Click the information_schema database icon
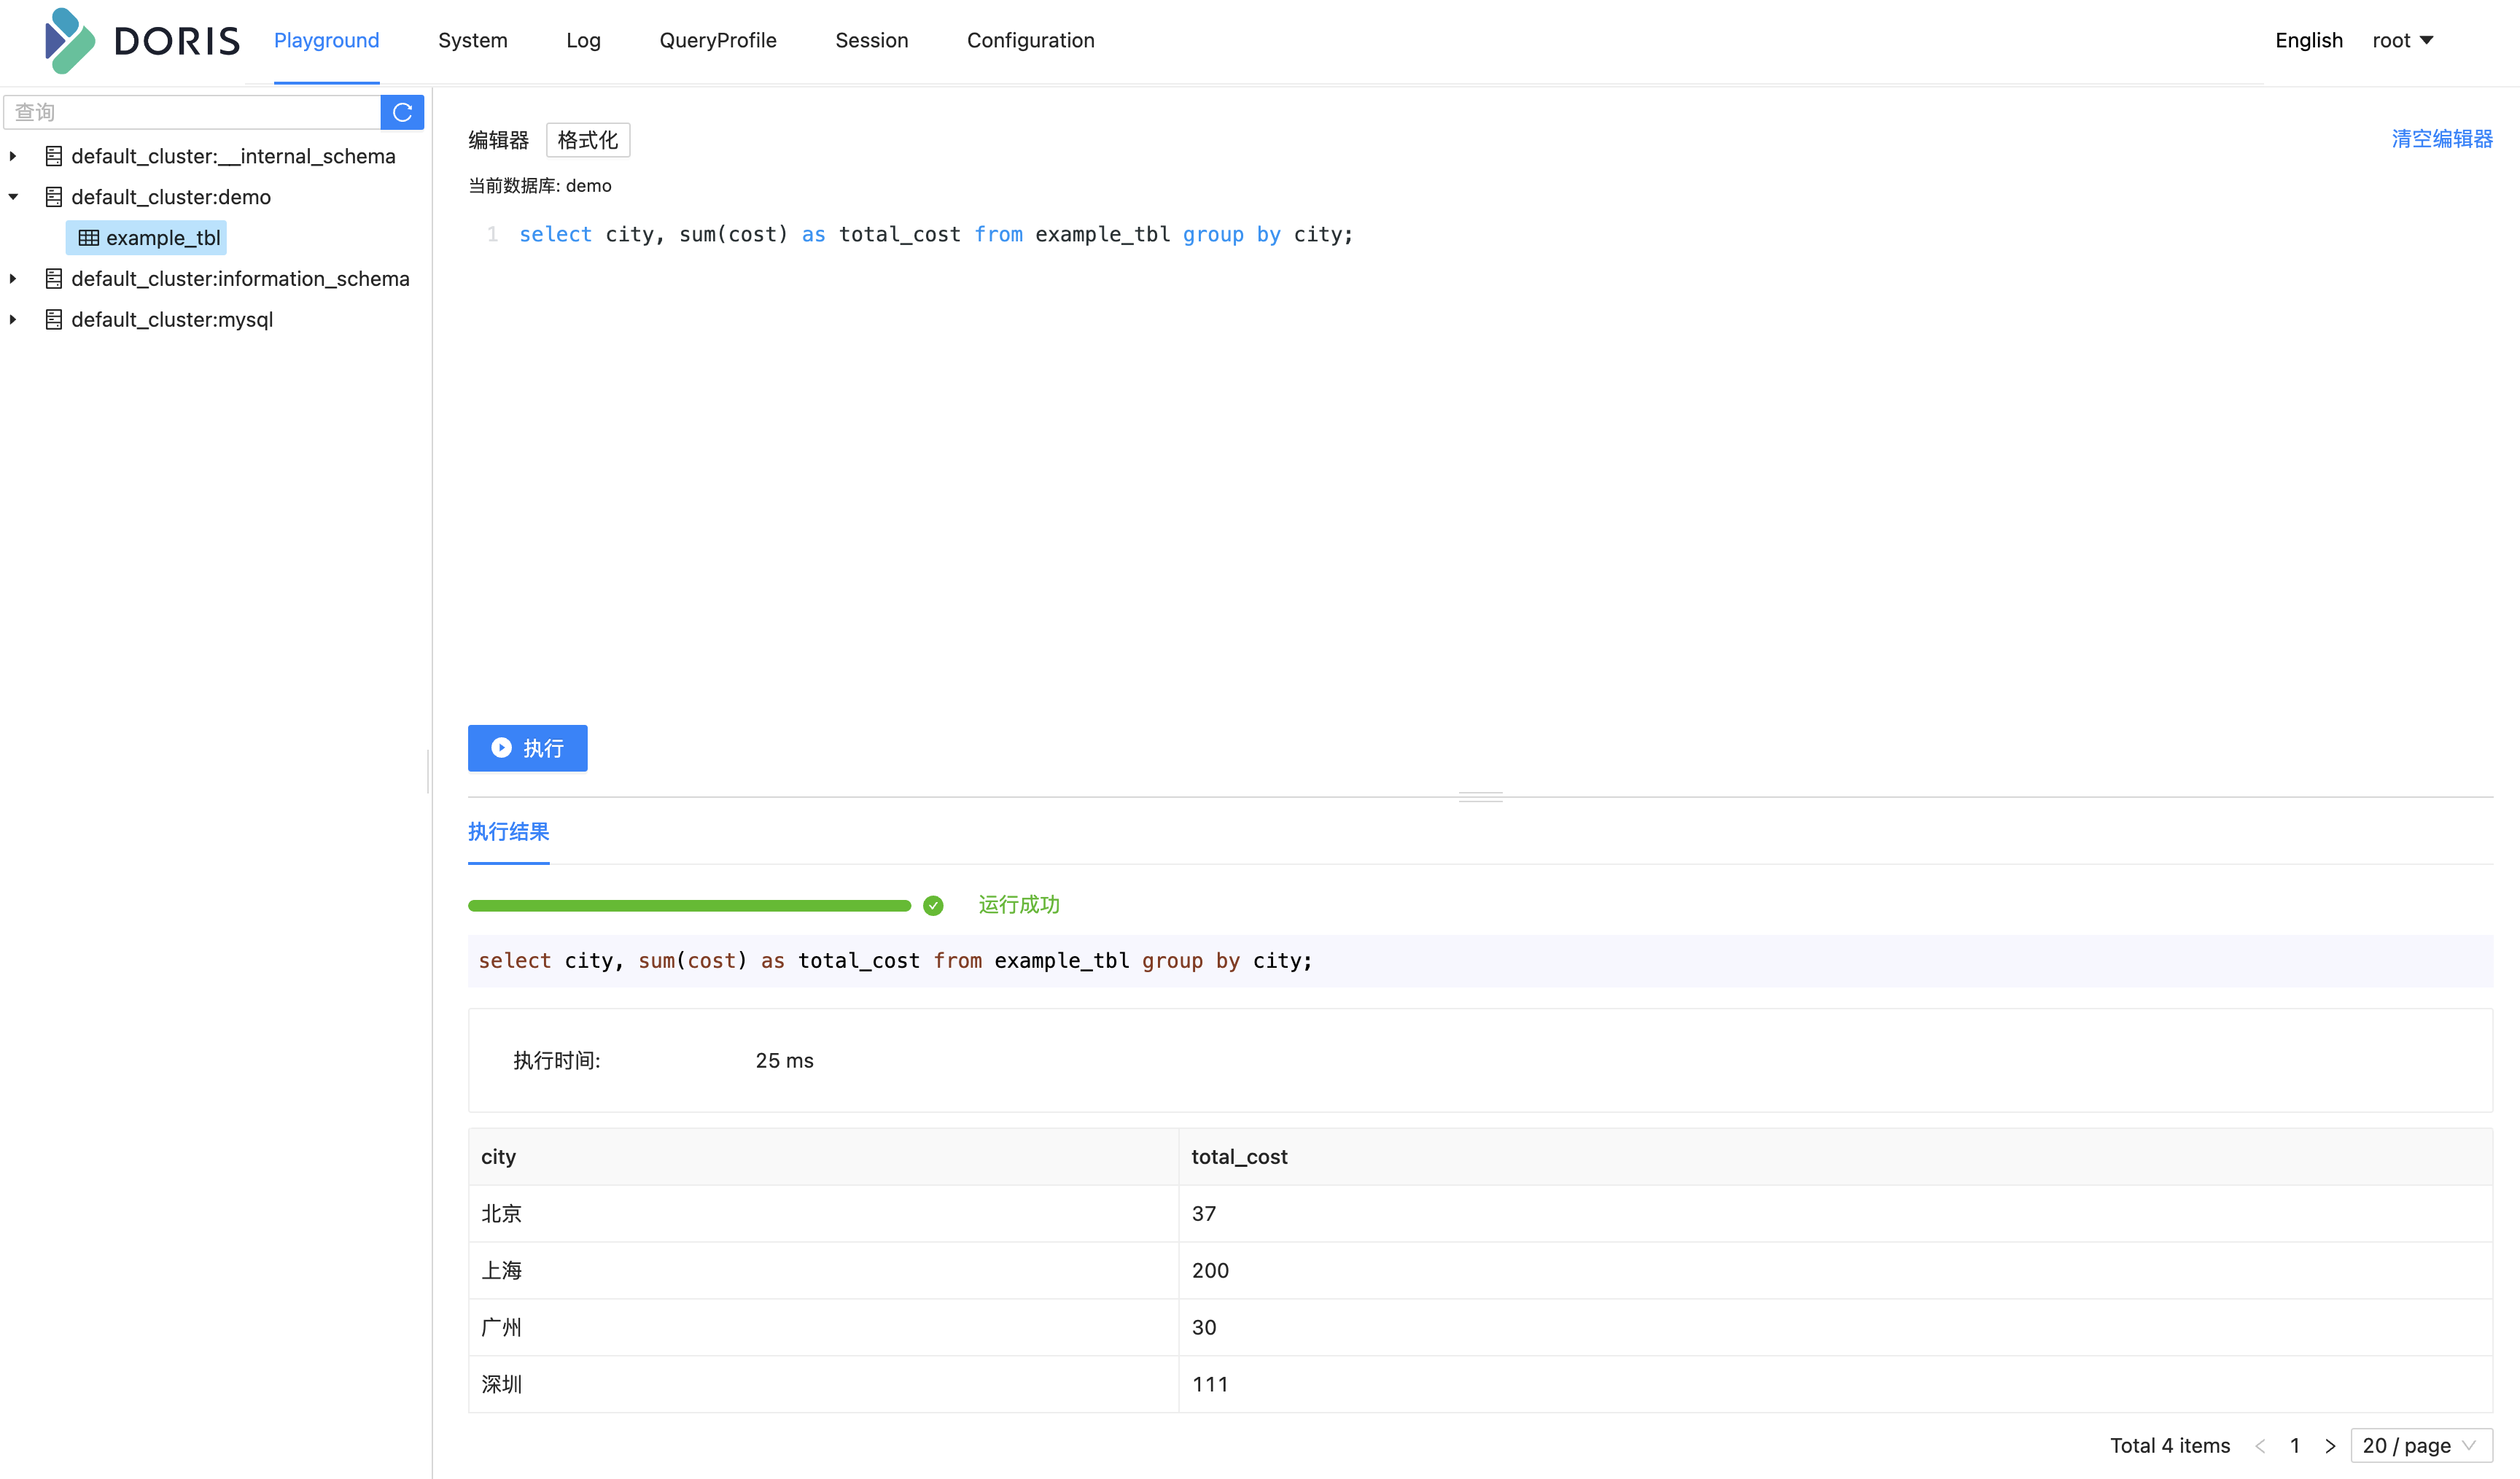Image resolution: width=2520 pixels, height=1479 pixels. (54, 279)
